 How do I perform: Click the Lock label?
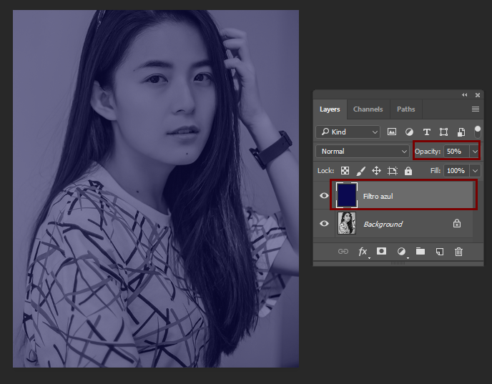point(325,171)
